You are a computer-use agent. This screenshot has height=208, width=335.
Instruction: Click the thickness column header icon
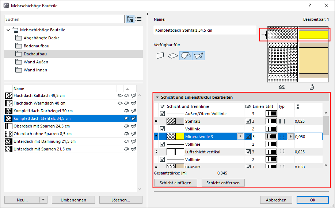(x=298, y=106)
